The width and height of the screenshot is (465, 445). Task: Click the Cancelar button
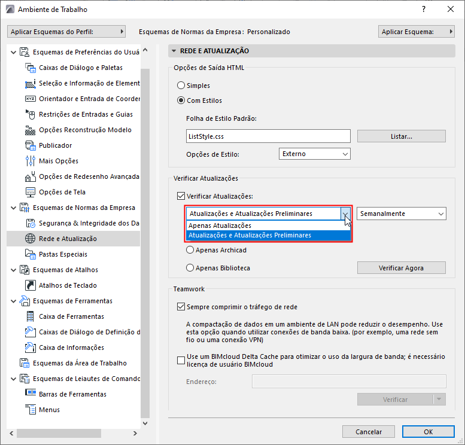pos(369,431)
